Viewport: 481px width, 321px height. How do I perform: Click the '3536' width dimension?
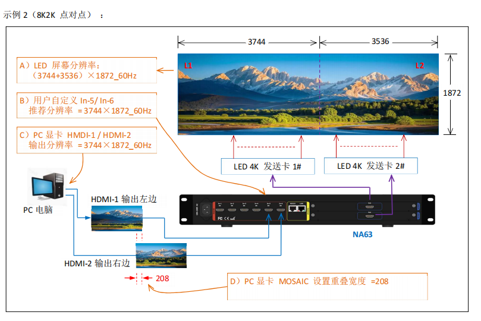coord(381,42)
